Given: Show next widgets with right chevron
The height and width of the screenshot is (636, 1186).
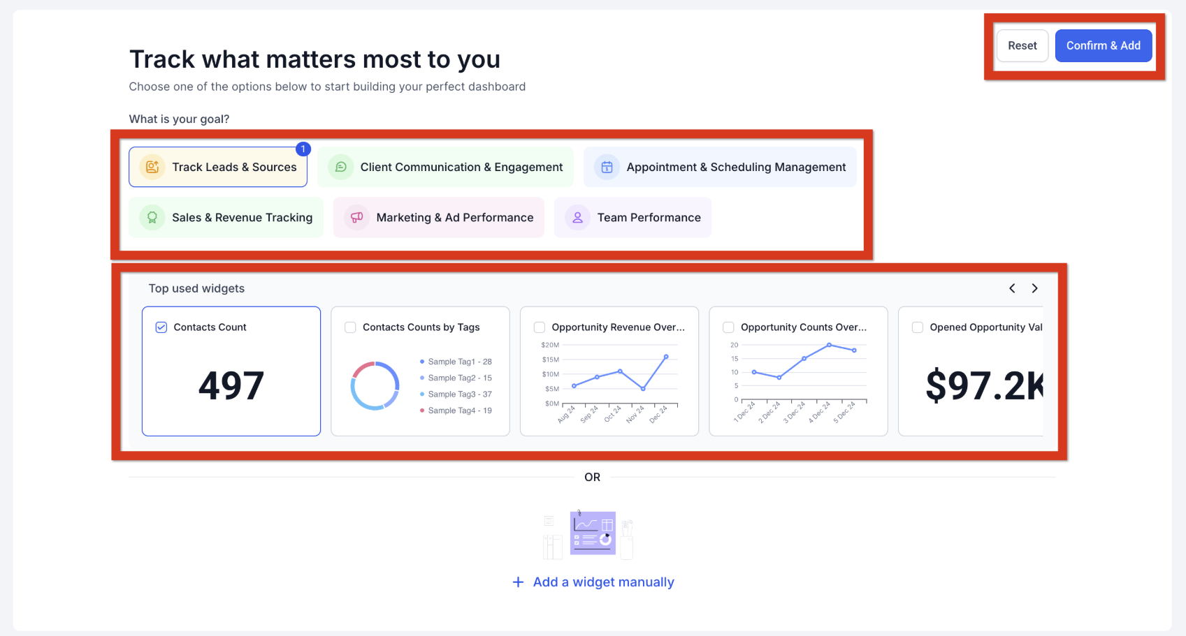Looking at the screenshot, I should point(1034,288).
